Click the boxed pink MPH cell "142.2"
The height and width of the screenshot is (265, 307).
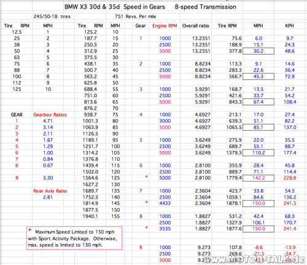[x=258, y=178]
